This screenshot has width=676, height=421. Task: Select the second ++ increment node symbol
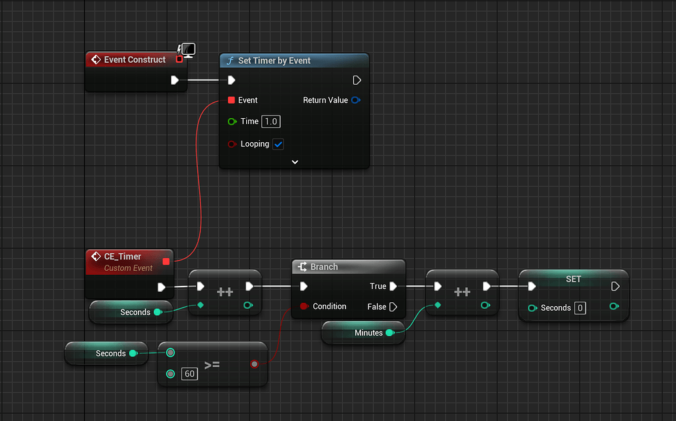[x=462, y=292]
